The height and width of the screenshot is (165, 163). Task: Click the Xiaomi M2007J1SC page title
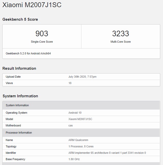pos(32,5)
